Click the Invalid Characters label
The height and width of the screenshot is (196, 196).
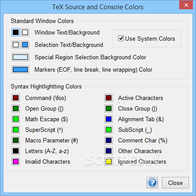coord(48,161)
